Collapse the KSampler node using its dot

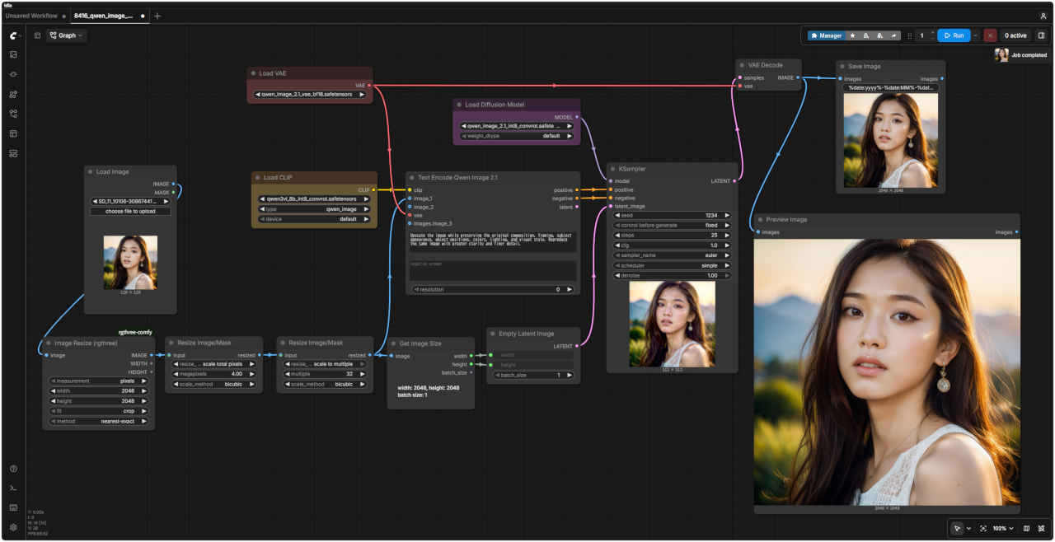pos(613,169)
